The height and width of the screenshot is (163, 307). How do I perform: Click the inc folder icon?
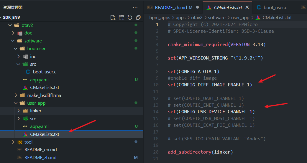[25, 57]
